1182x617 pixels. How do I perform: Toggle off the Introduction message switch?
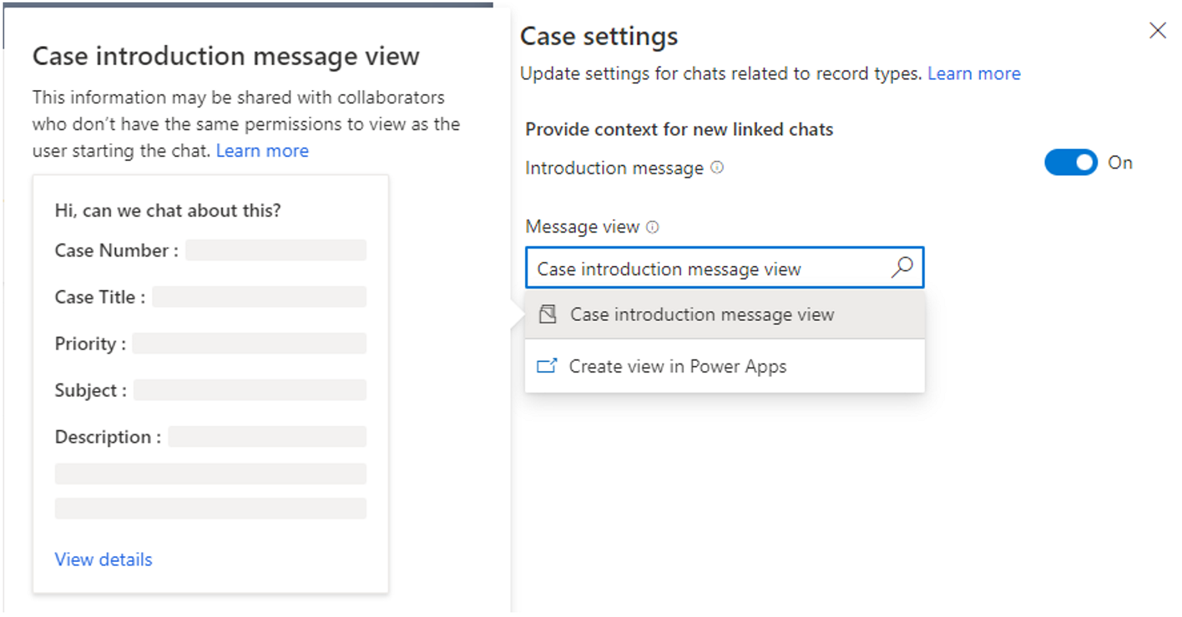[1070, 162]
